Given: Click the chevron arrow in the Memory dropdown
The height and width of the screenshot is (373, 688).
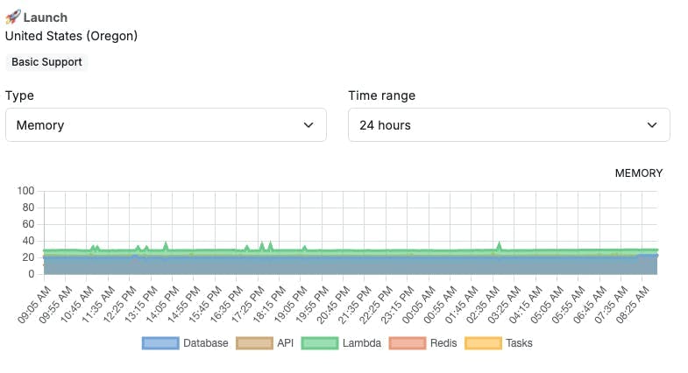Looking at the screenshot, I should point(309,125).
